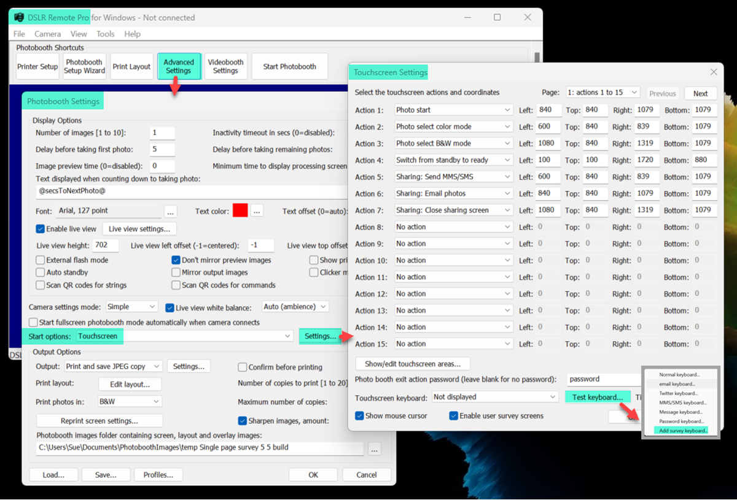Click font chooser ellipsis button
The image size is (737, 500).
[171, 211]
